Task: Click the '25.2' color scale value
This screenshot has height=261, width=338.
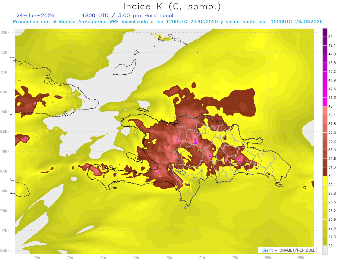Action: tap(332, 211)
